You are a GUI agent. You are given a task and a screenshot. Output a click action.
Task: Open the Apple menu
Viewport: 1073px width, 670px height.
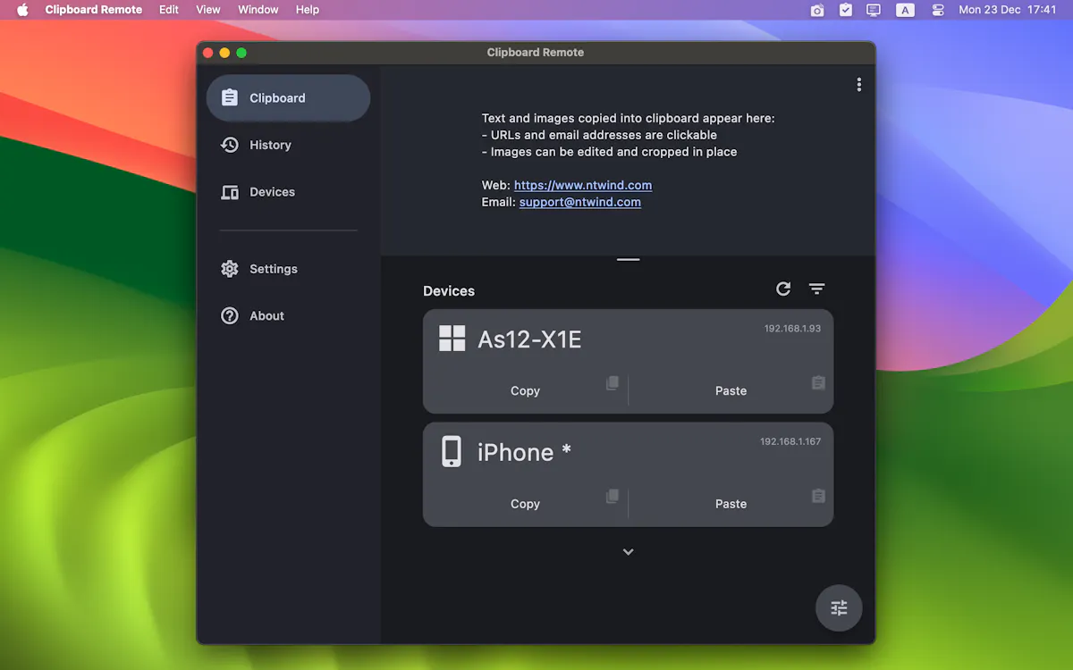click(x=22, y=10)
